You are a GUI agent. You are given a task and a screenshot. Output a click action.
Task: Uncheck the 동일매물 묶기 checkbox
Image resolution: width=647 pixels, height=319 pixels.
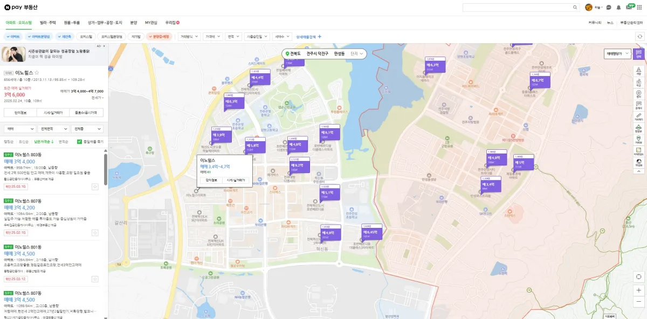click(x=79, y=142)
